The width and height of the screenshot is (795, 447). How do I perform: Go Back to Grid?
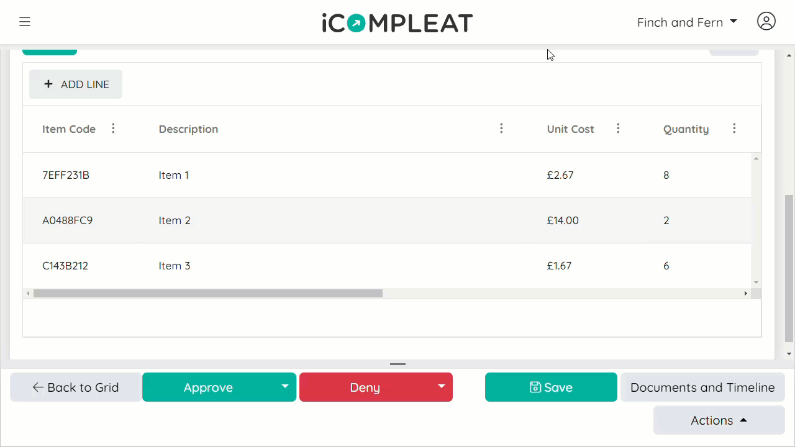pos(76,387)
